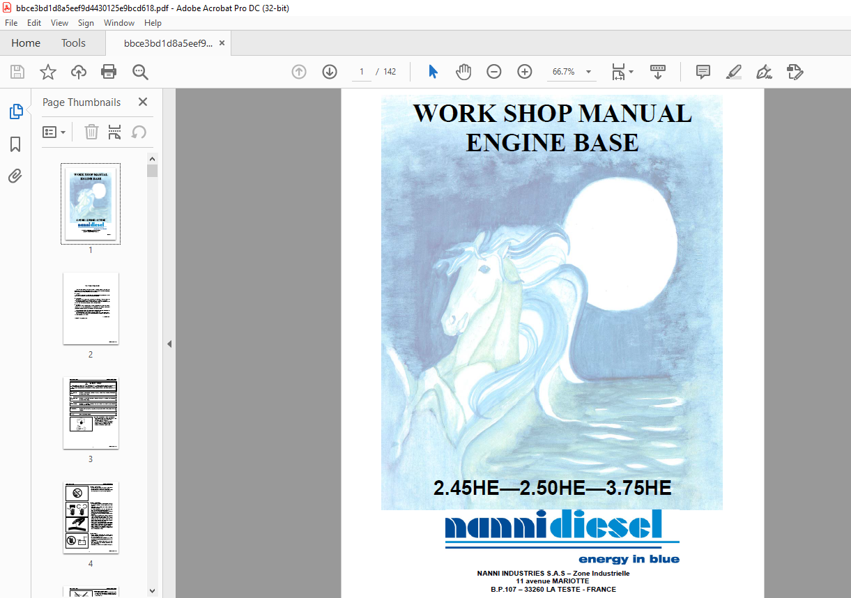Screen dimensions: 851x598
Task: Open the Edit menu
Action: 34,23
